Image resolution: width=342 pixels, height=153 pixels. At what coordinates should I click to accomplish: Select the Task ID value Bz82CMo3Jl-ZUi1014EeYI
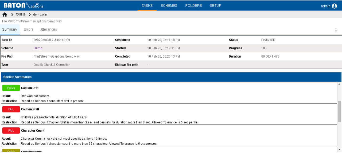pyautogui.click(x=52, y=40)
